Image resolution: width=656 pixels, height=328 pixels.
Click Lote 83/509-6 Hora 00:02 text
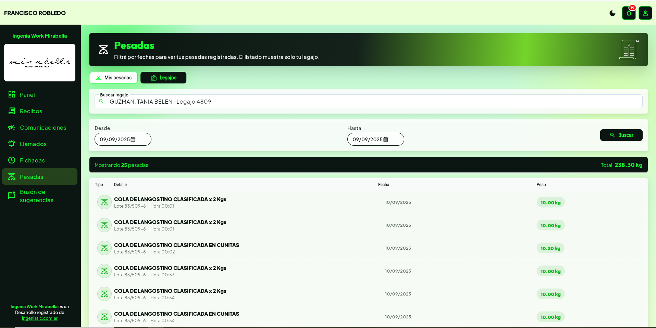click(x=145, y=252)
